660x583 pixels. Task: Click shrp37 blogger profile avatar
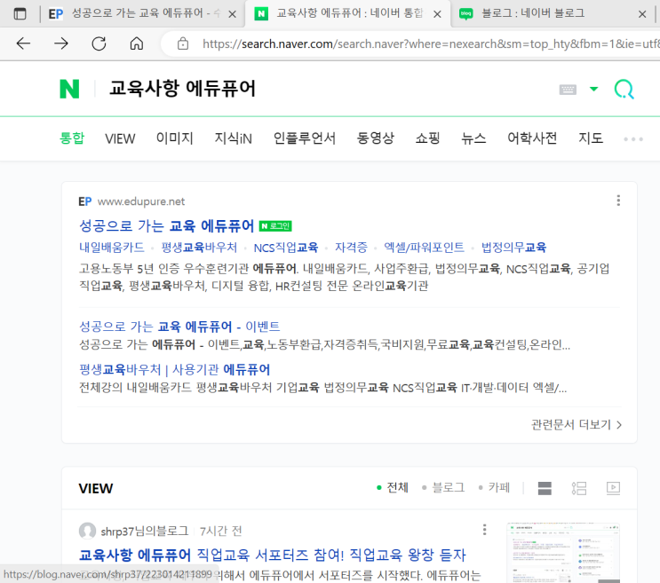pos(87,531)
